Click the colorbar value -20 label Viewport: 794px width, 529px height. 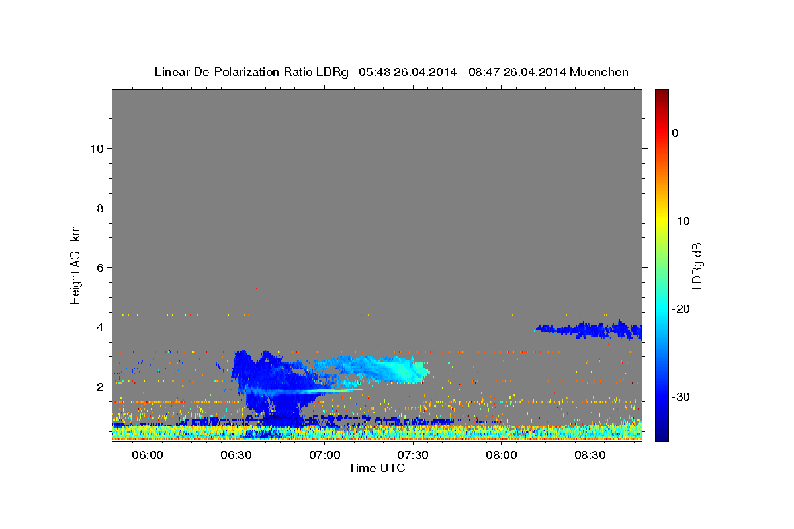pyautogui.click(x=681, y=309)
